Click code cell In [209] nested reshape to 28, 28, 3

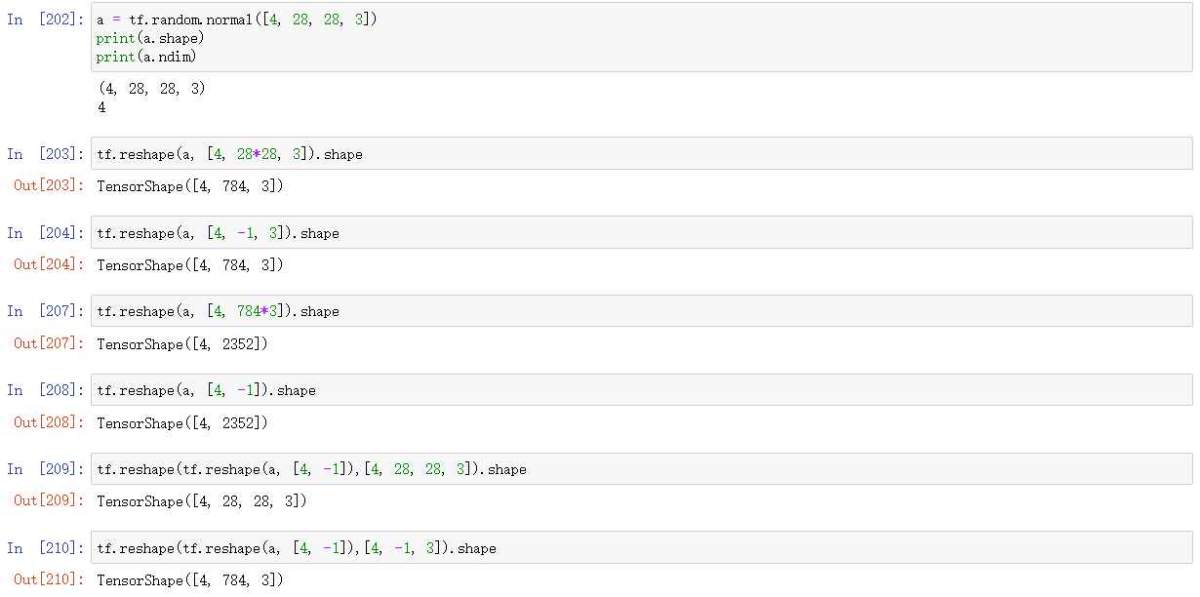(x=641, y=469)
